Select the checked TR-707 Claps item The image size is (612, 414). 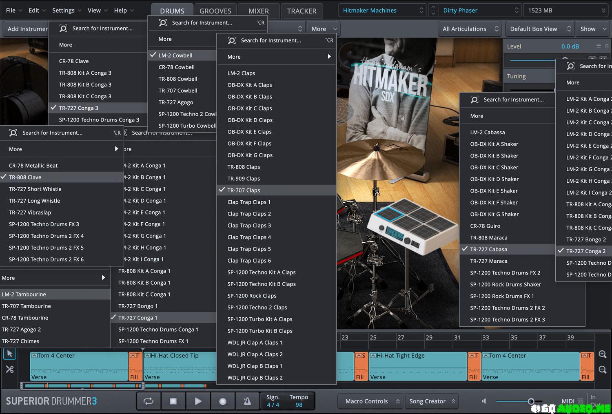click(x=244, y=190)
